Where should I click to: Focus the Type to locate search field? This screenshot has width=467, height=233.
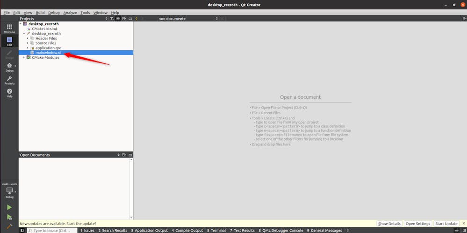pos(52,230)
